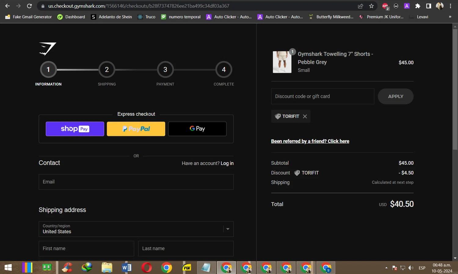Select step 4 Complete

[224, 70]
